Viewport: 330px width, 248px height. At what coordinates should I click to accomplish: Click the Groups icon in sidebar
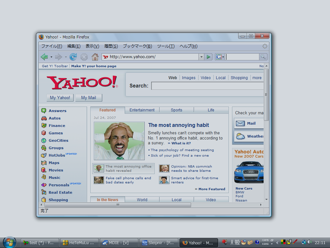click(44, 148)
